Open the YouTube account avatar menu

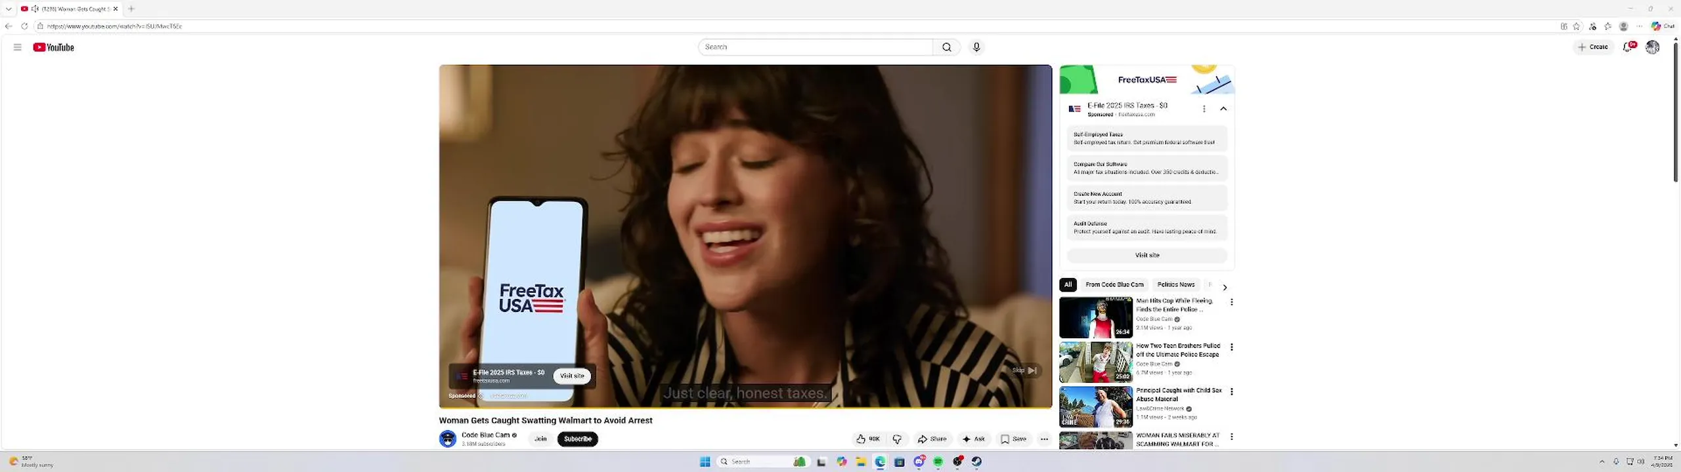click(1652, 47)
